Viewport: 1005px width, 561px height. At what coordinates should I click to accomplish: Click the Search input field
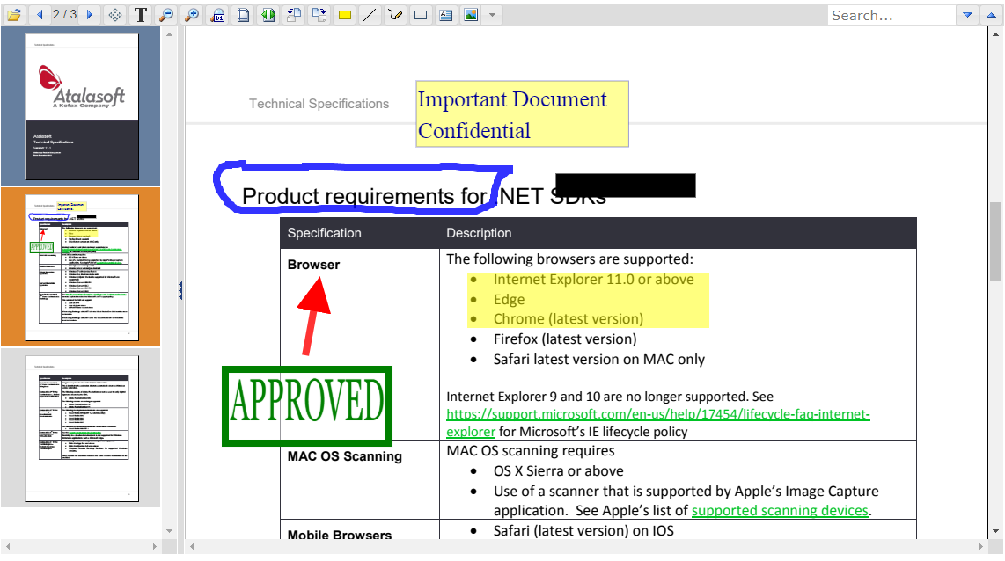tap(891, 15)
